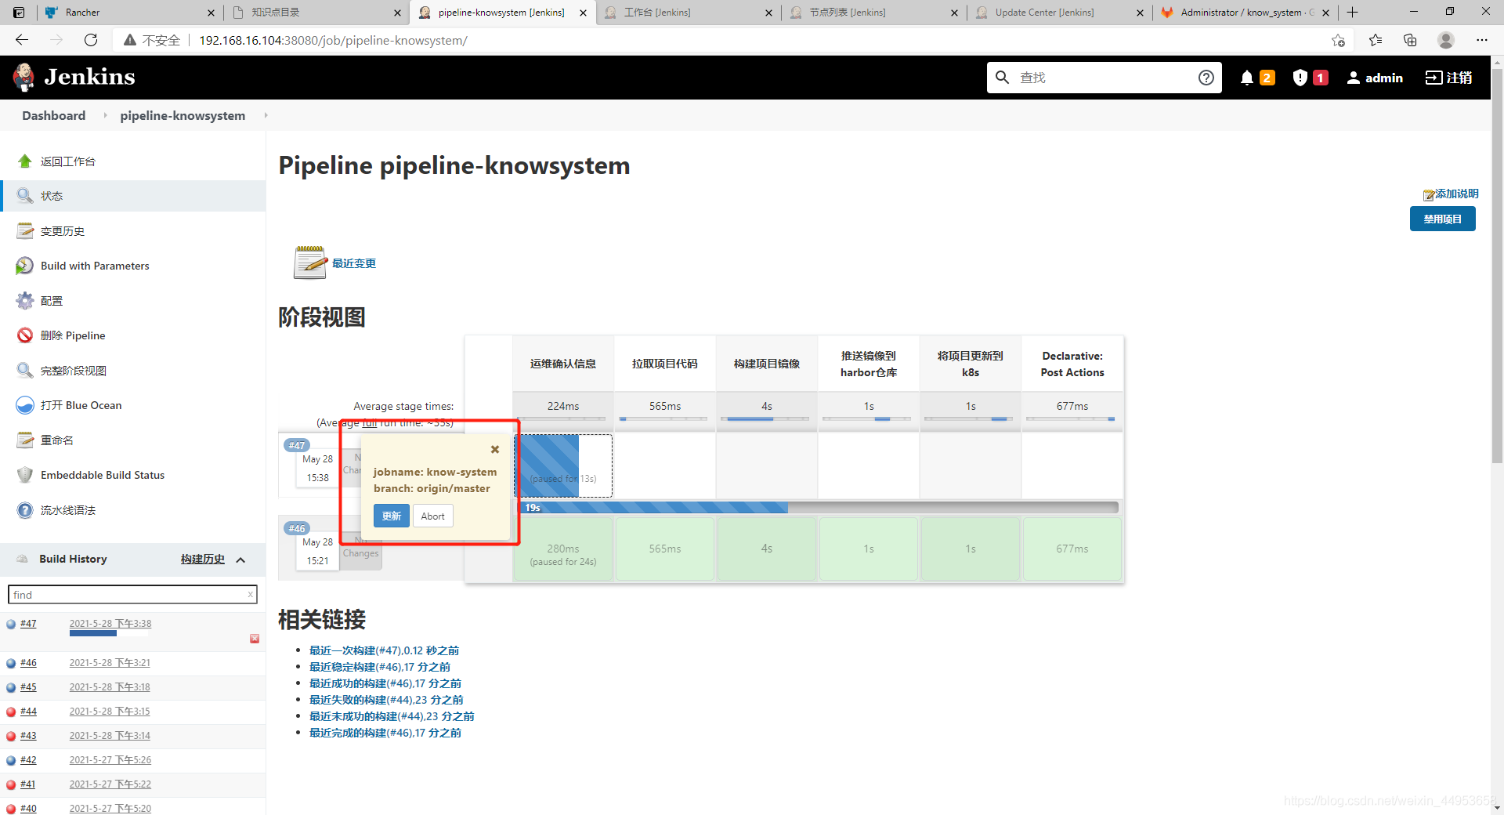Switch to the Update Center [Jenkins] tab
This screenshot has height=815, width=1504.
1060,13
